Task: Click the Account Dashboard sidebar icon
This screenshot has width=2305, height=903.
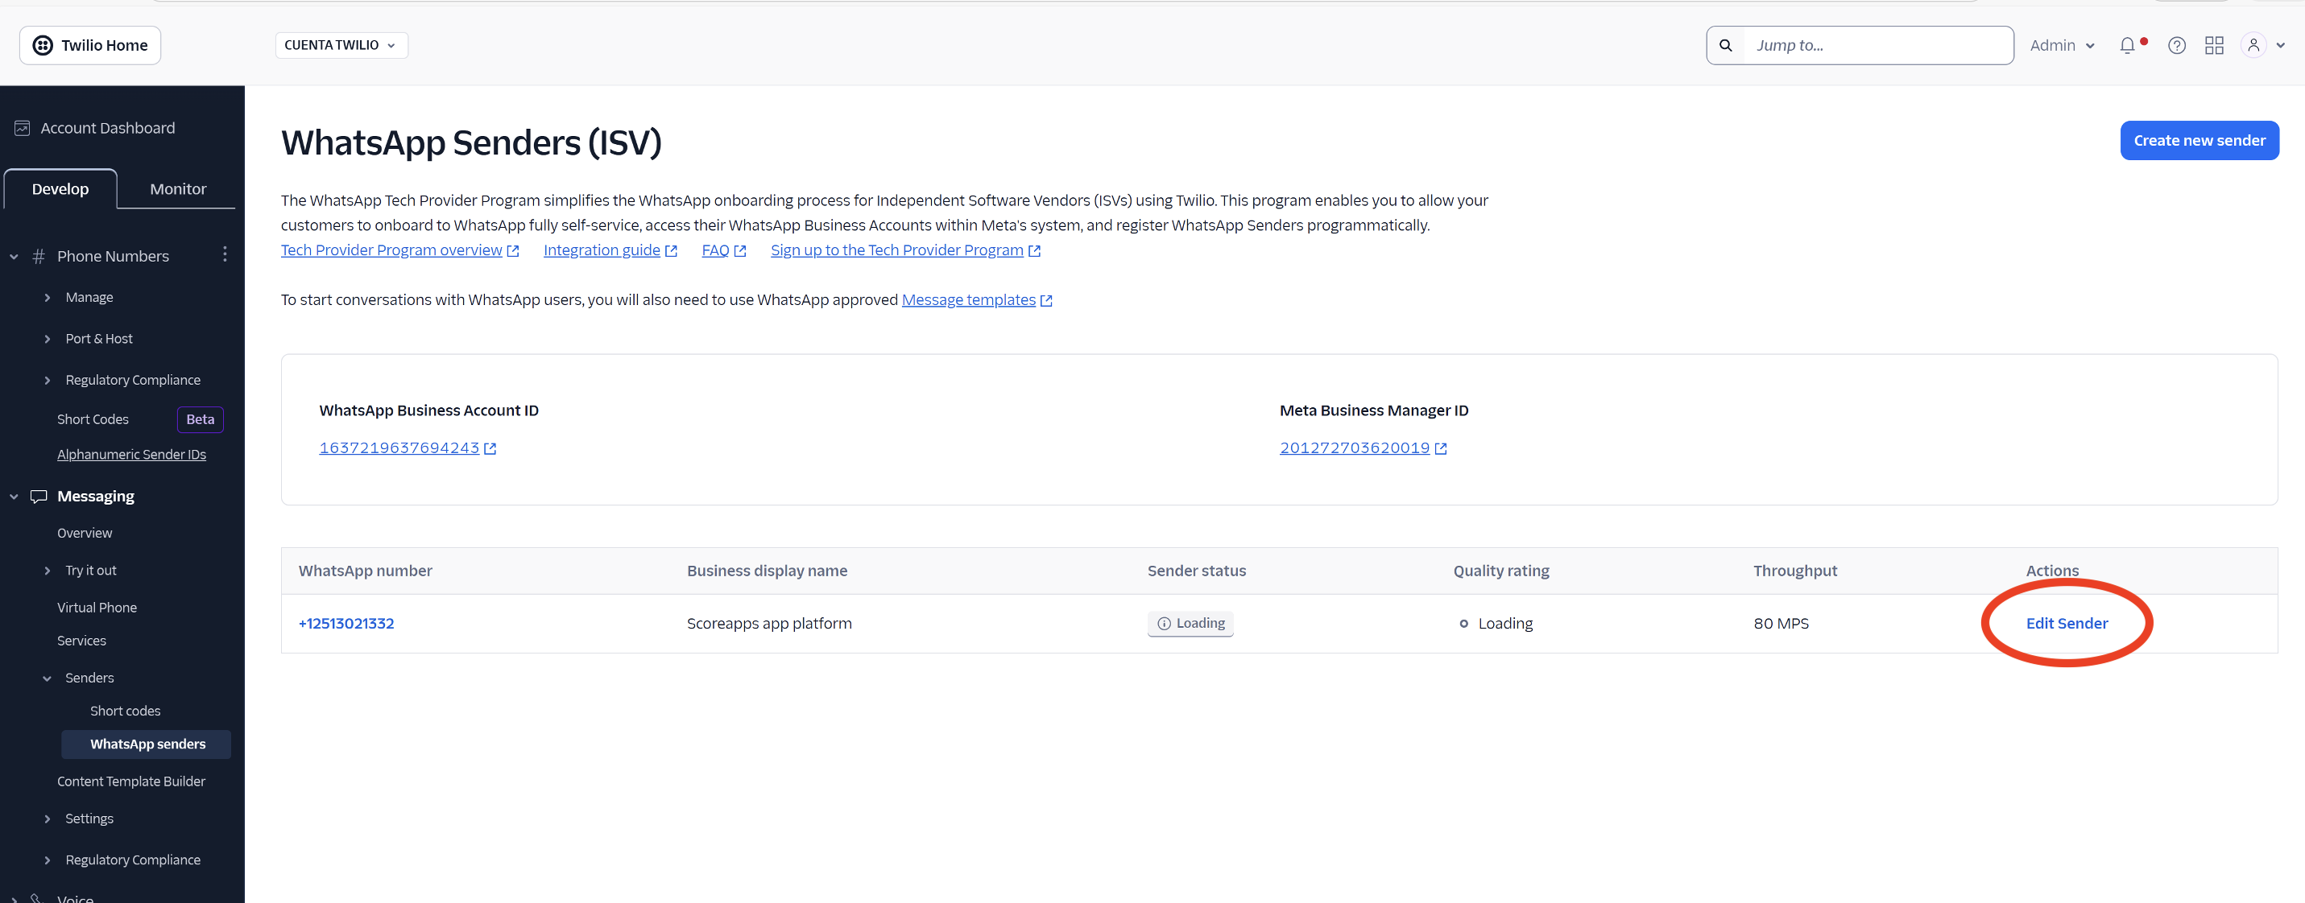Action: click(23, 128)
